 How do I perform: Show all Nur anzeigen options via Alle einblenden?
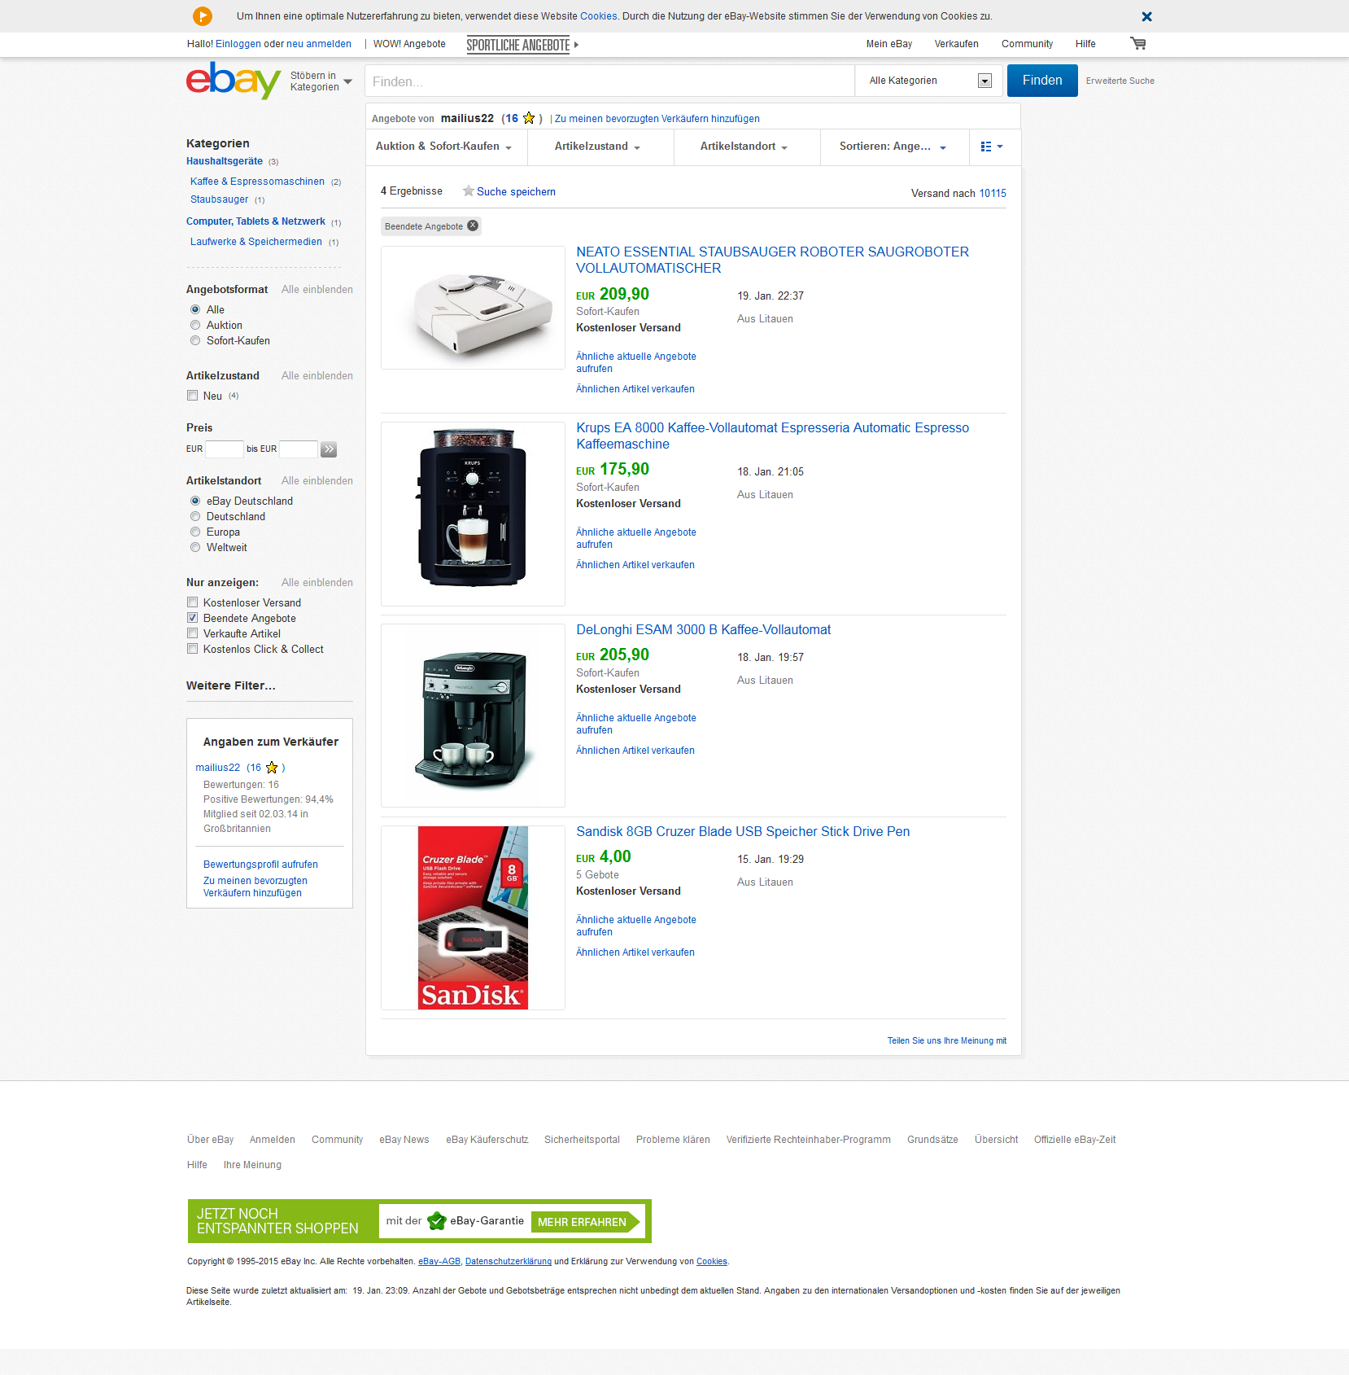click(x=317, y=582)
